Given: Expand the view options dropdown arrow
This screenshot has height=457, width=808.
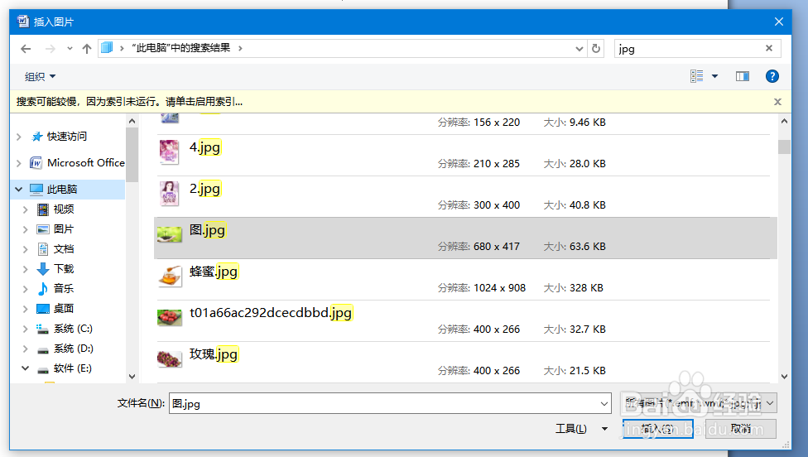Looking at the screenshot, I should click(x=715, y=76).
